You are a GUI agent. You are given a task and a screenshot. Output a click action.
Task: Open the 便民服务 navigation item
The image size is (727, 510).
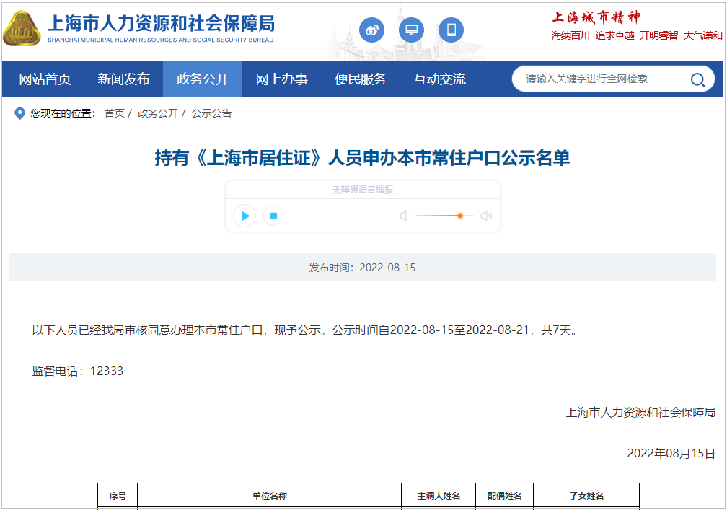point(361,79)
